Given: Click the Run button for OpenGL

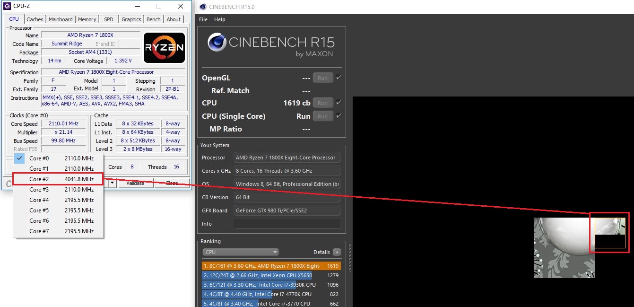Looking at the screenshot, I should pos(322,78).
